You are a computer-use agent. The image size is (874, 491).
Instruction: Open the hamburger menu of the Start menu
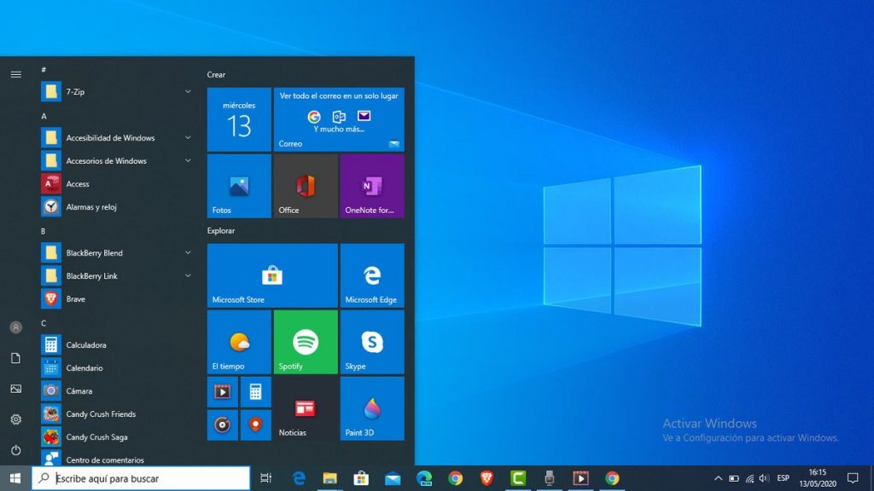(15, 74)
